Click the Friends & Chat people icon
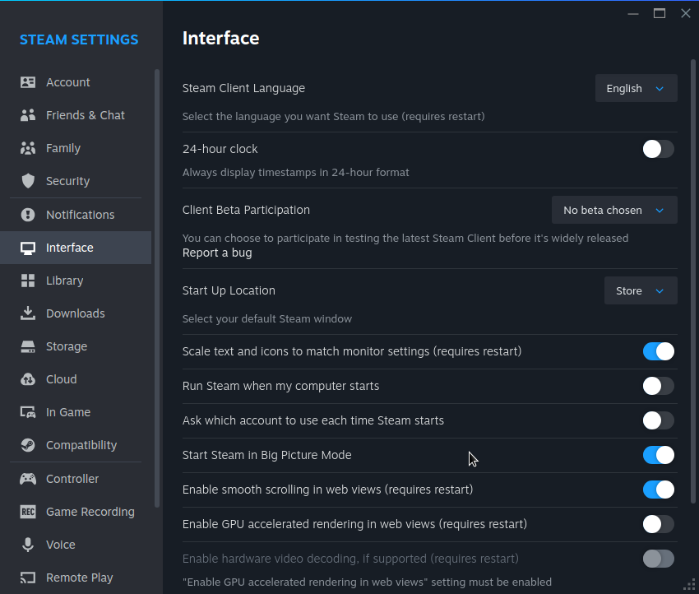Screen dimensions: 699x594 click(28, 115)
